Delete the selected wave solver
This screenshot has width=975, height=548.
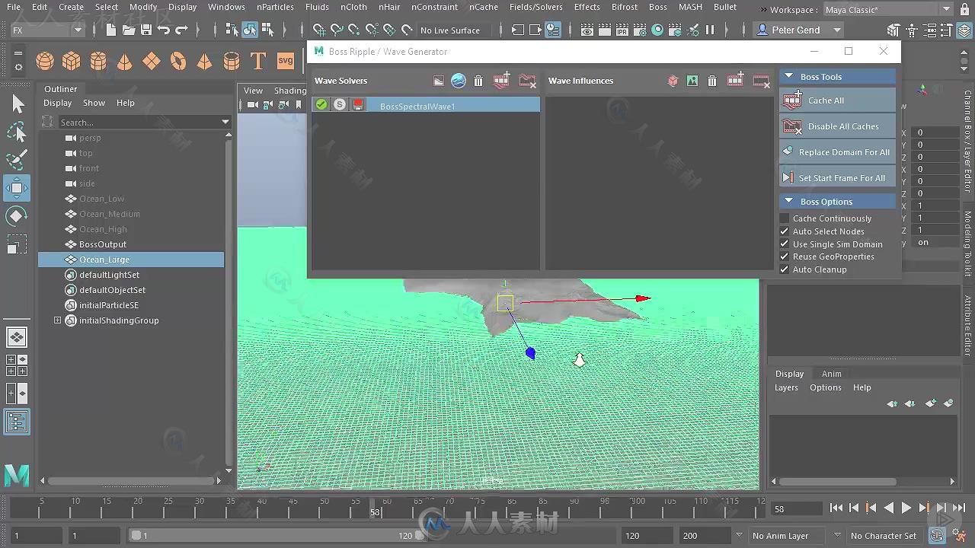coord(478,81)
